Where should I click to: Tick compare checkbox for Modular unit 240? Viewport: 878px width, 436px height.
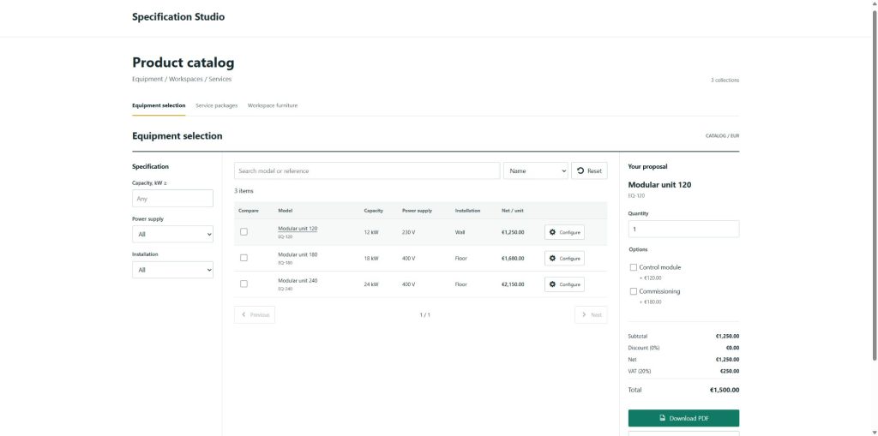pos(244,284)
